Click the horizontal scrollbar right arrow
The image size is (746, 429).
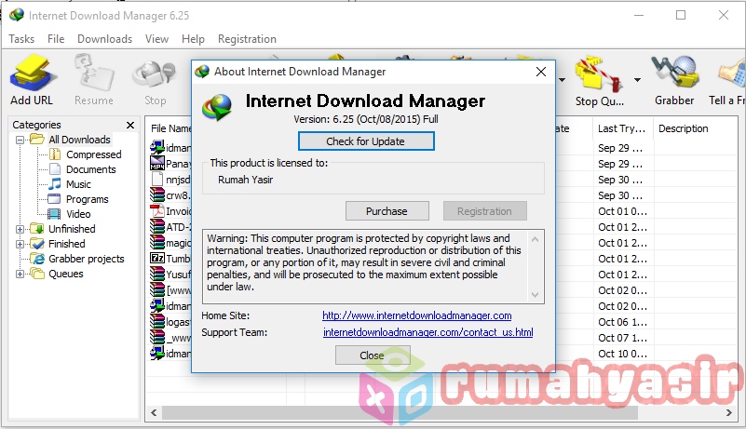pyautogui.click(x=729, y=413)
